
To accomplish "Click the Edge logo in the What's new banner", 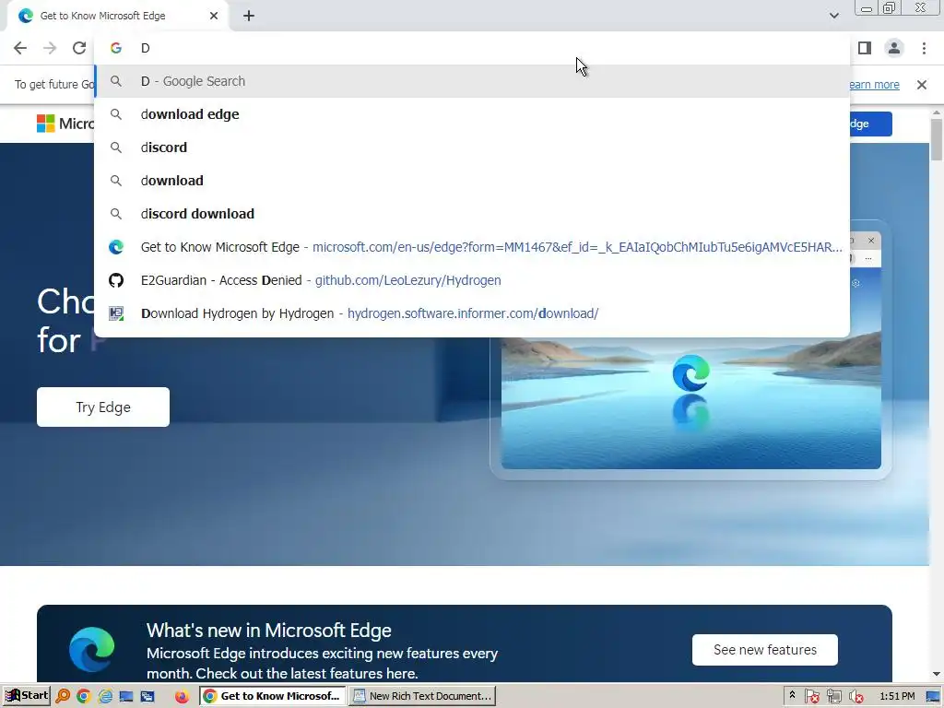I will pos(91,649).
